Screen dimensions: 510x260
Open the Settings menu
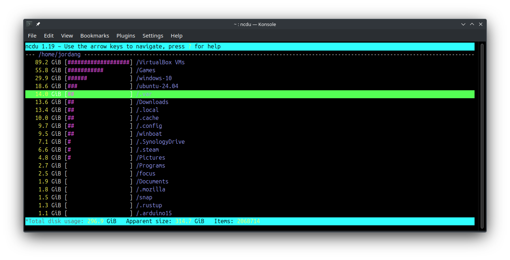(153, 36)
